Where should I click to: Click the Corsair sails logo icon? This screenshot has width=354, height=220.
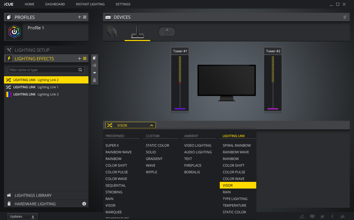343,217
